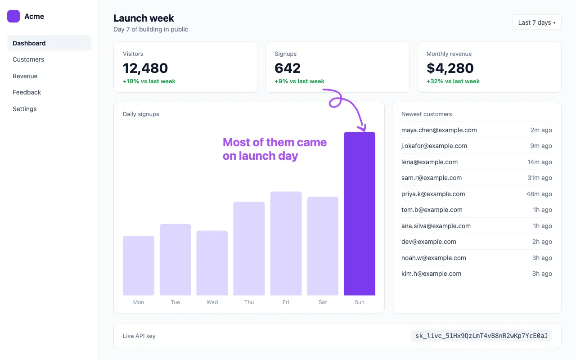Click the Live API key label
576x360 pixels.
pyautogui.click(x=139, y=336)
